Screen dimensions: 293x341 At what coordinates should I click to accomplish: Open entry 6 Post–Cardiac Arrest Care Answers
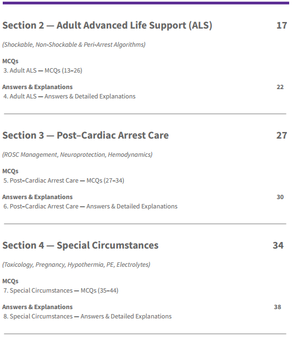point(90,206)
